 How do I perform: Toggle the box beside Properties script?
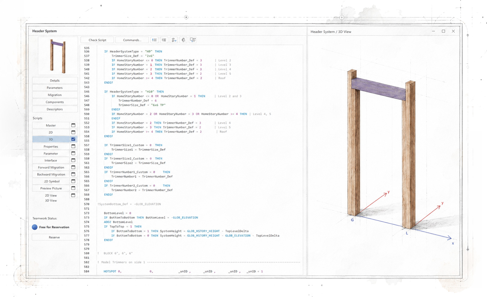pos(73,146)
